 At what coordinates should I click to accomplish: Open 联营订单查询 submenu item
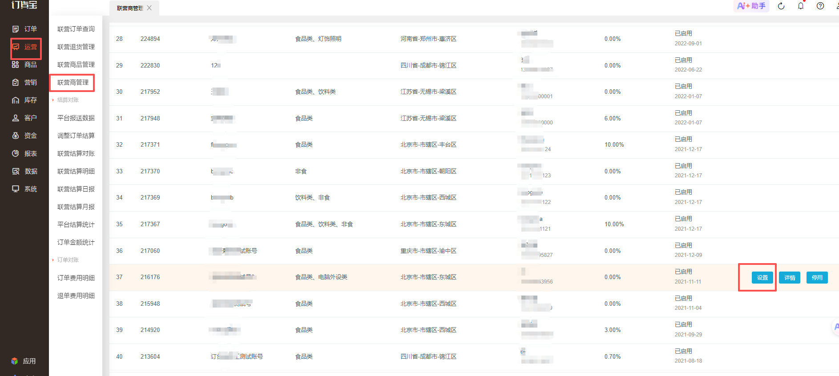click(76, 29)
